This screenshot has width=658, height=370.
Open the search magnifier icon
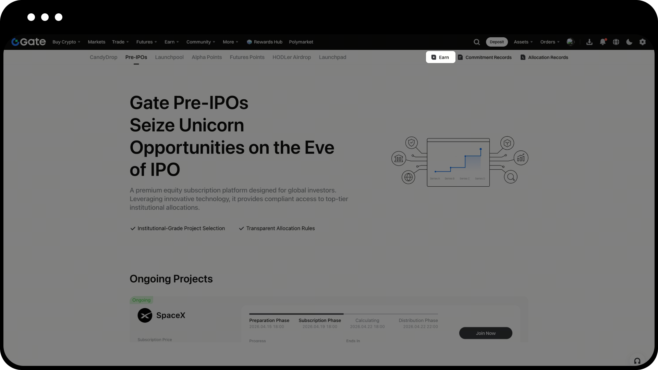477,42
